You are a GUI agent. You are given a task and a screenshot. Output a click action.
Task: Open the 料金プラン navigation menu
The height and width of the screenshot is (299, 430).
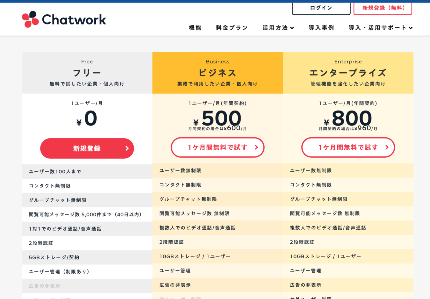click(232, 28)
